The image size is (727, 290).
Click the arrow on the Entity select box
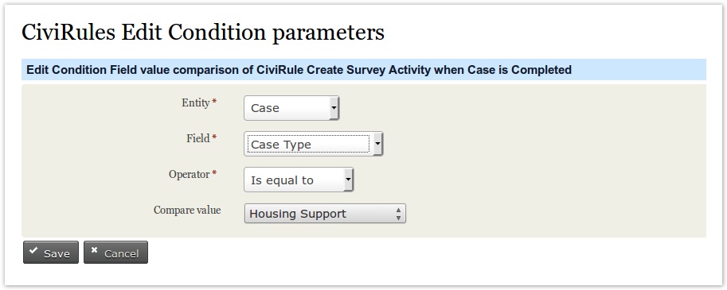[x=334, y=108]
